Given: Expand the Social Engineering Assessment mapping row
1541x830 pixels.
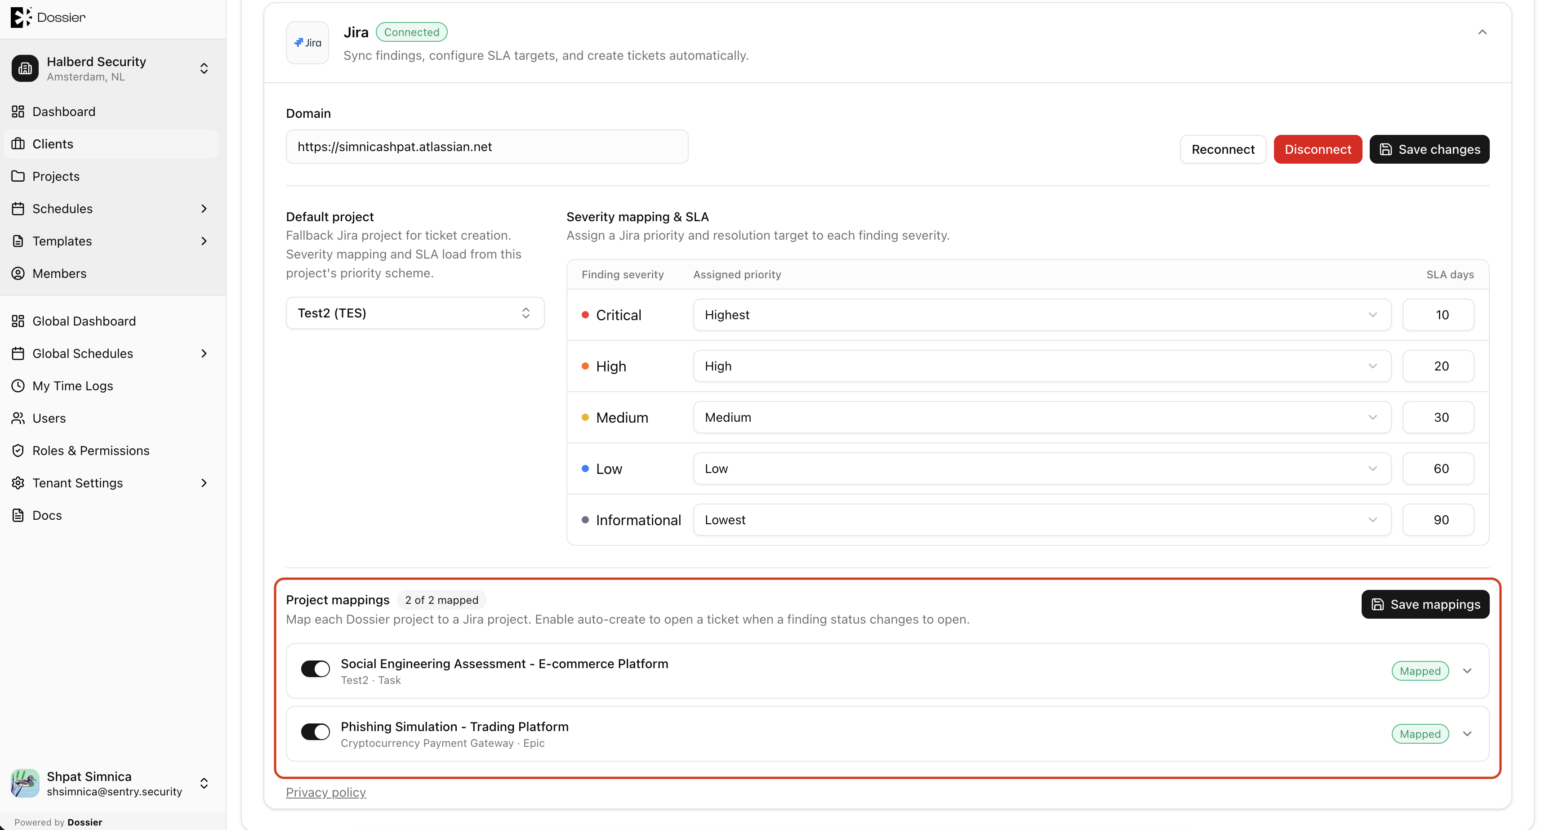Looking at the screenshot, I should click(1467, 671).
